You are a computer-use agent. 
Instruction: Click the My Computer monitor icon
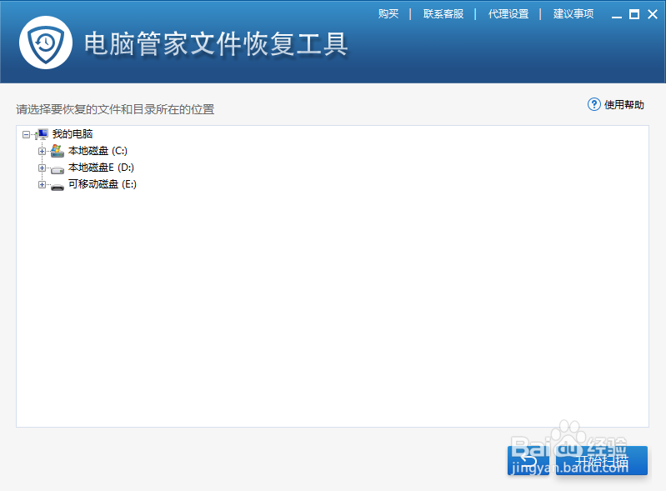pos(42,134)
